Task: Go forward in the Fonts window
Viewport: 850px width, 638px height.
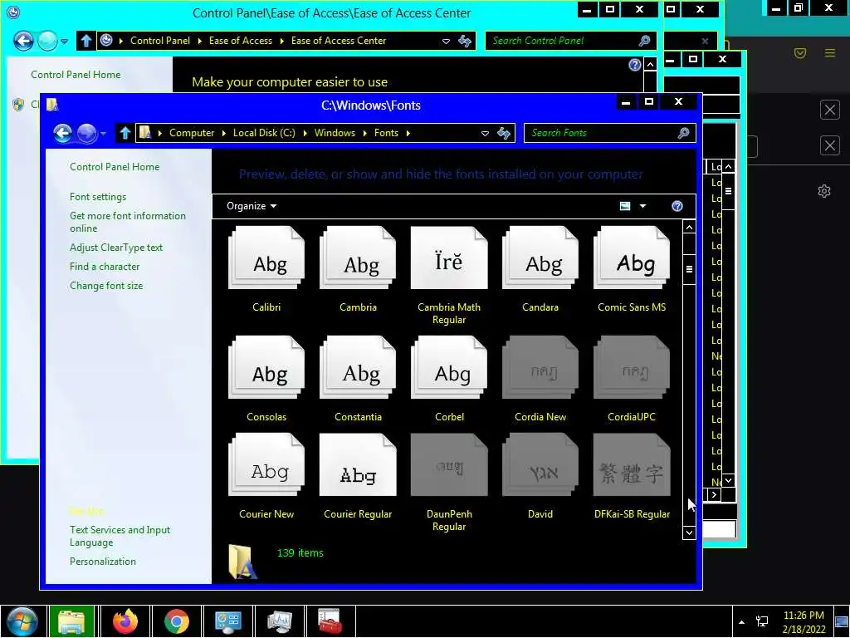Action: tap(86, 133)
